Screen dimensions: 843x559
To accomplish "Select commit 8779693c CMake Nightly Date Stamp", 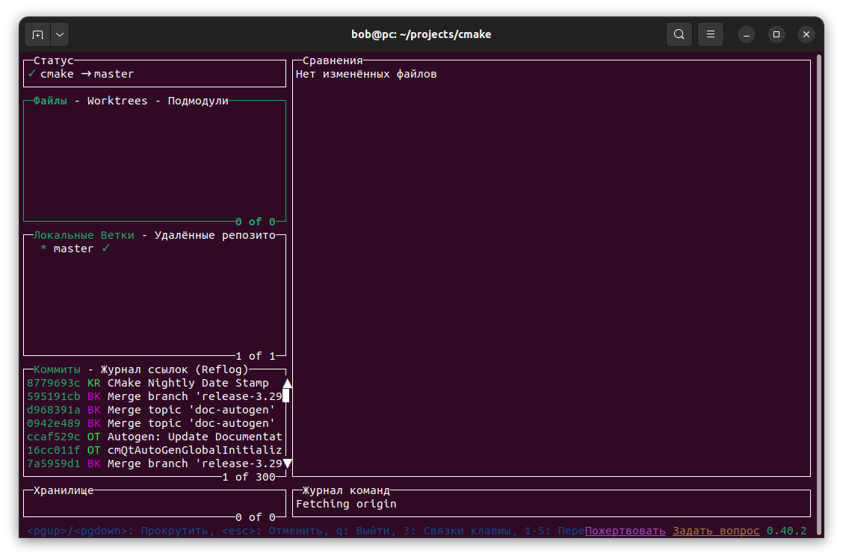I will [149, 383].
